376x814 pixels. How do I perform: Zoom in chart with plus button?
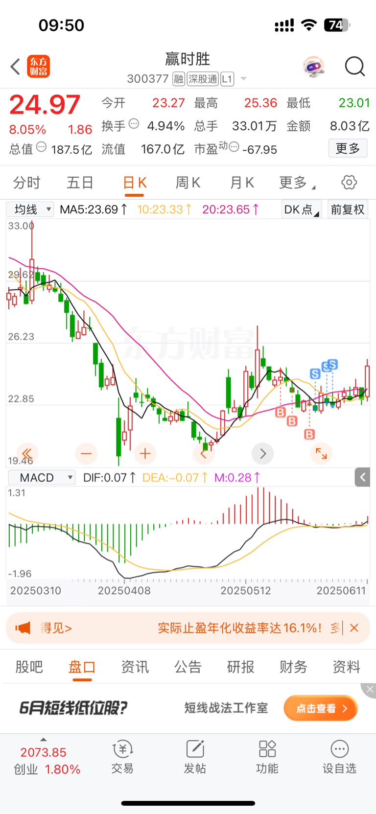point(145,453)
